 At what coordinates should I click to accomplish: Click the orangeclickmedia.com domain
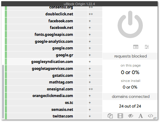(x=53, y=96)
